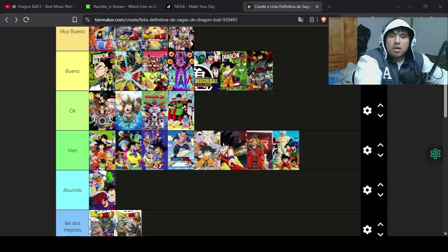Open settings gear for las dos mejores tier
This screenshot has height=252, width=448.
click(x=367, y=230)
